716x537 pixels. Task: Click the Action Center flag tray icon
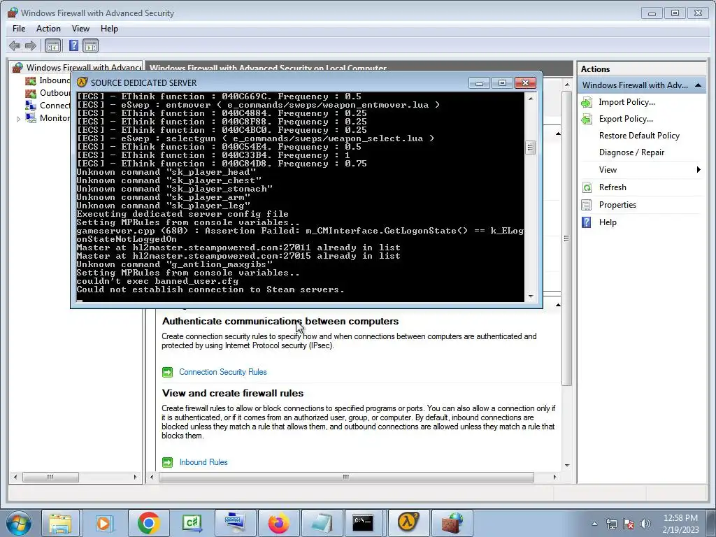(x=629, y=524)
